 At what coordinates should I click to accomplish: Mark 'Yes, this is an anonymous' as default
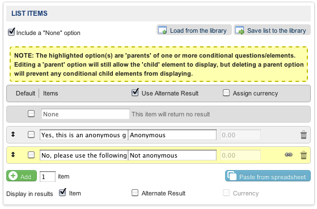(31, 134)
